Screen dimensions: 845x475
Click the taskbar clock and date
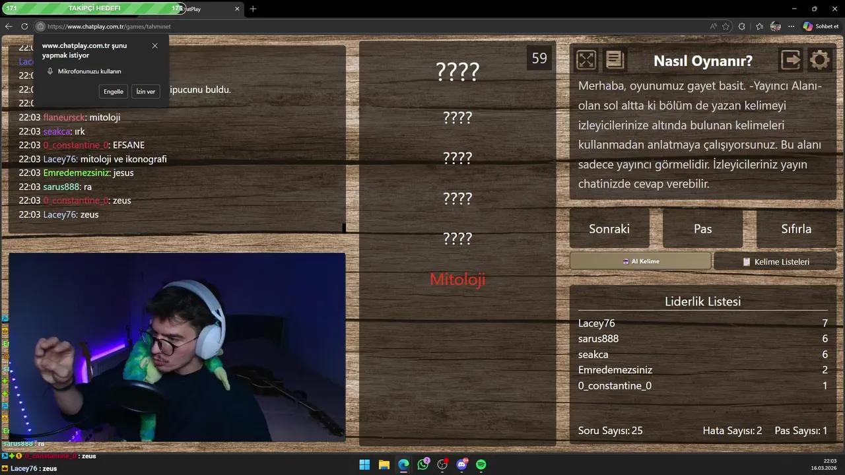pyautogui.click(x=824, y=464)
